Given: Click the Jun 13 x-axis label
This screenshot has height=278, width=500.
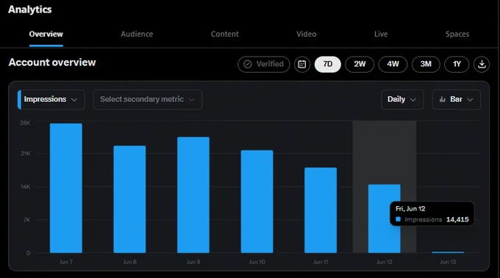Looking at the screenshot, I should [x=448, y=262].
